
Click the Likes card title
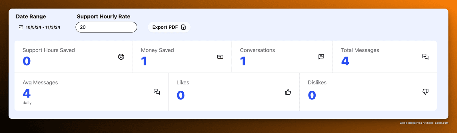pos(183,82)
